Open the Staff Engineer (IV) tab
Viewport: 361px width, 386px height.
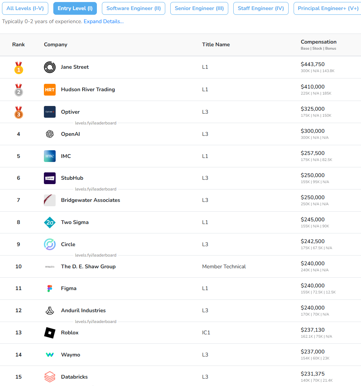point(261,8)
